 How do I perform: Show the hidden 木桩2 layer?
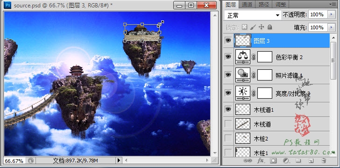point(228,138)
